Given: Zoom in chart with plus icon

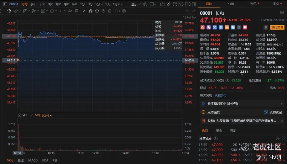Looking at the screenshot, I should click(x=194, y=17).
